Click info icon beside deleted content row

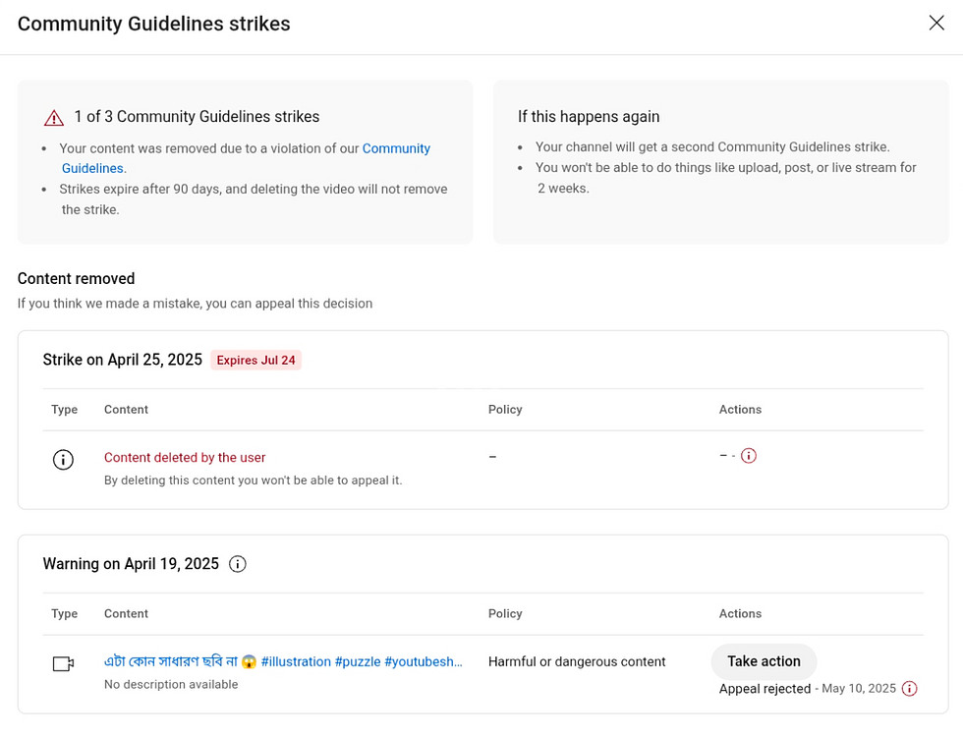coord(63,460)
